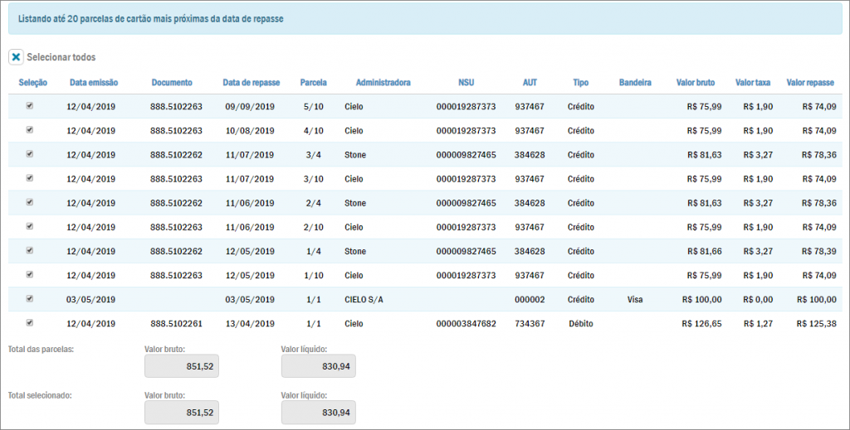This screenshot has height=430, width=850.
Task: Click the Valor bruto column header
Action: (695, 83)
